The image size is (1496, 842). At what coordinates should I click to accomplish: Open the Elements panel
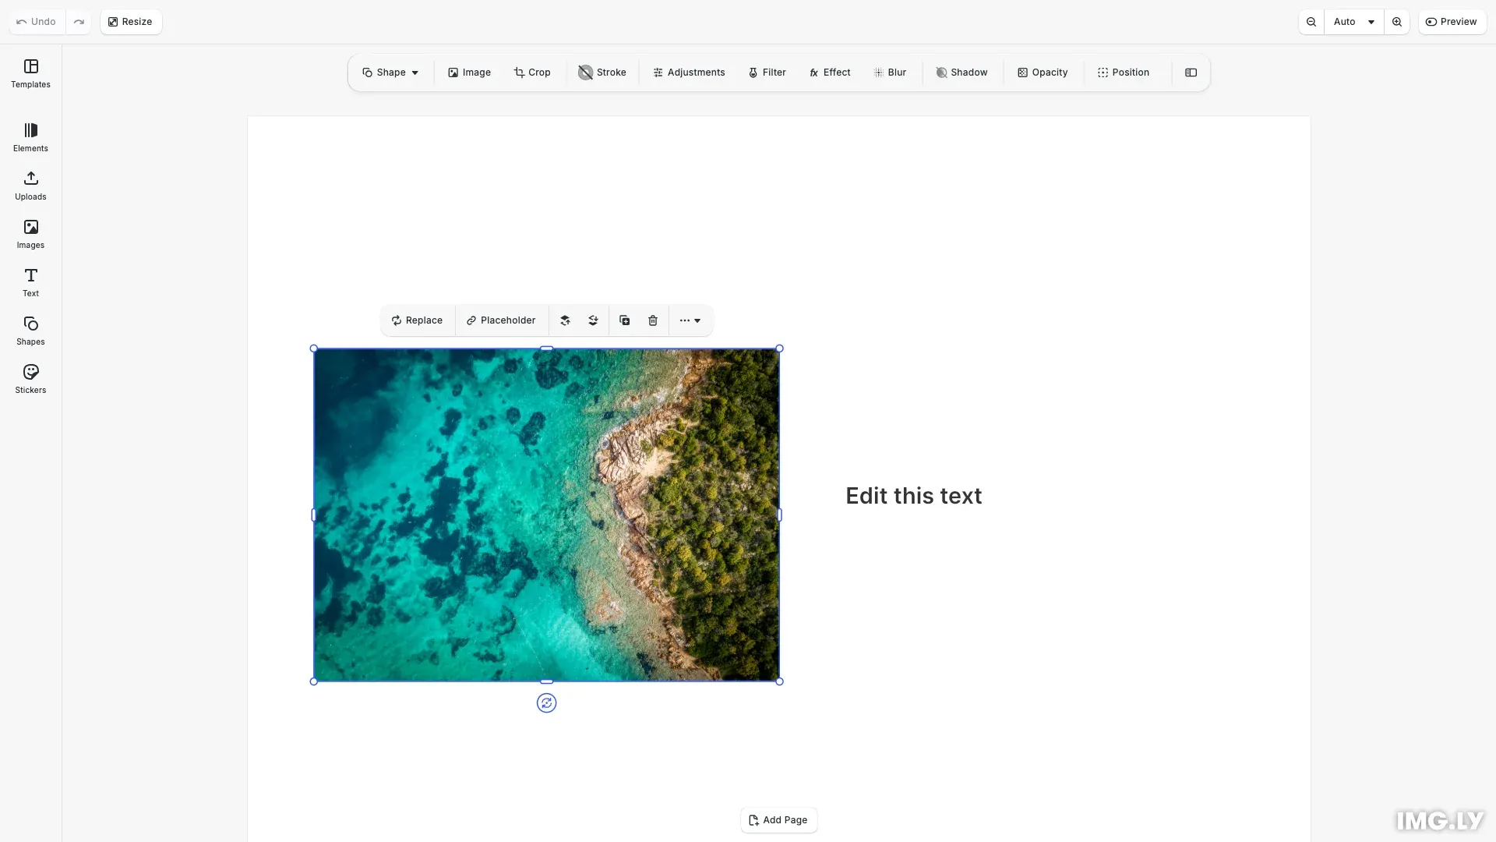(x=30, y=136)
